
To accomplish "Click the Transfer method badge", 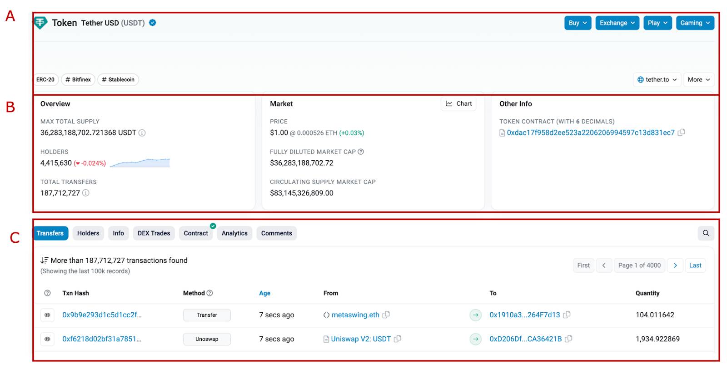I will (207, 315).
